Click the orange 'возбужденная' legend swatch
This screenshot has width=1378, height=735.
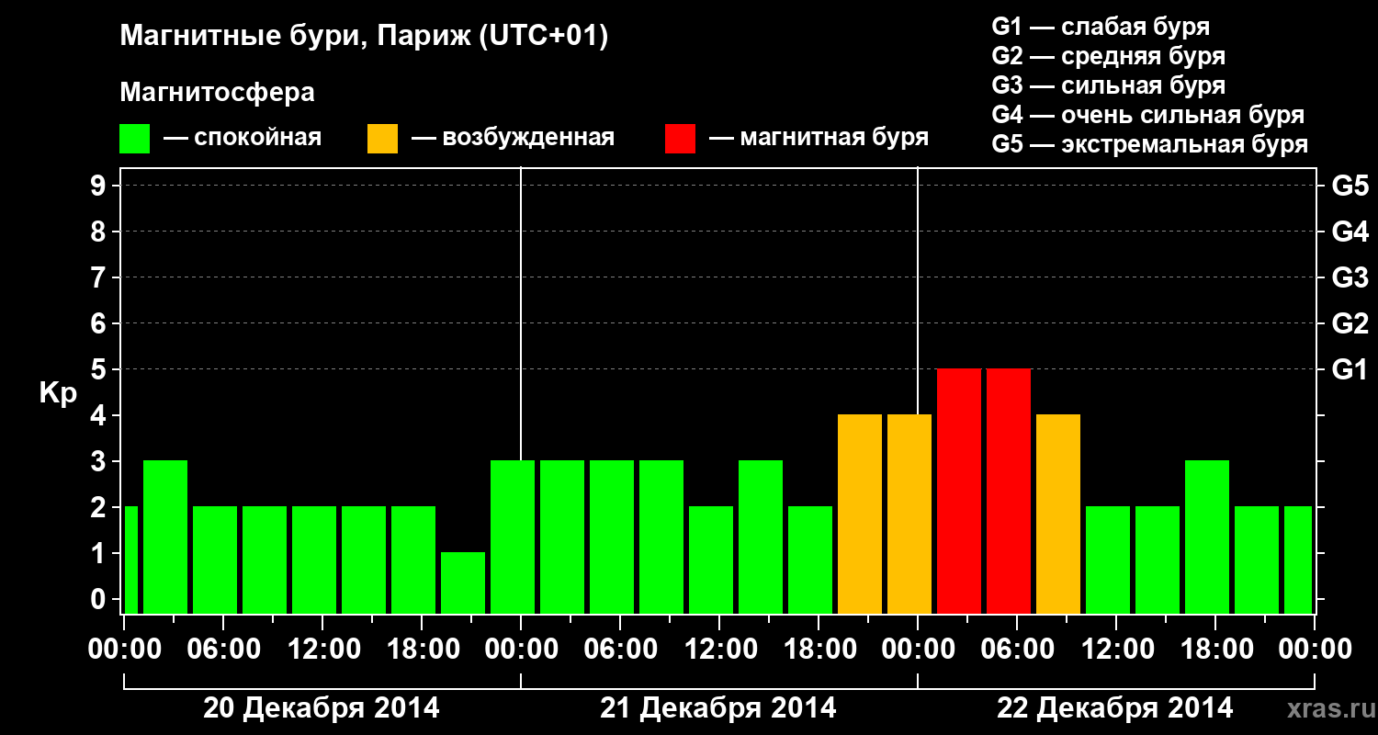382,139
